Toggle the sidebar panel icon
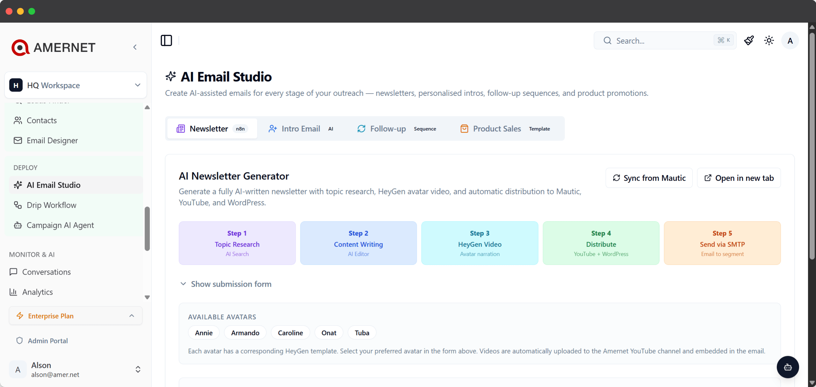 166,40
